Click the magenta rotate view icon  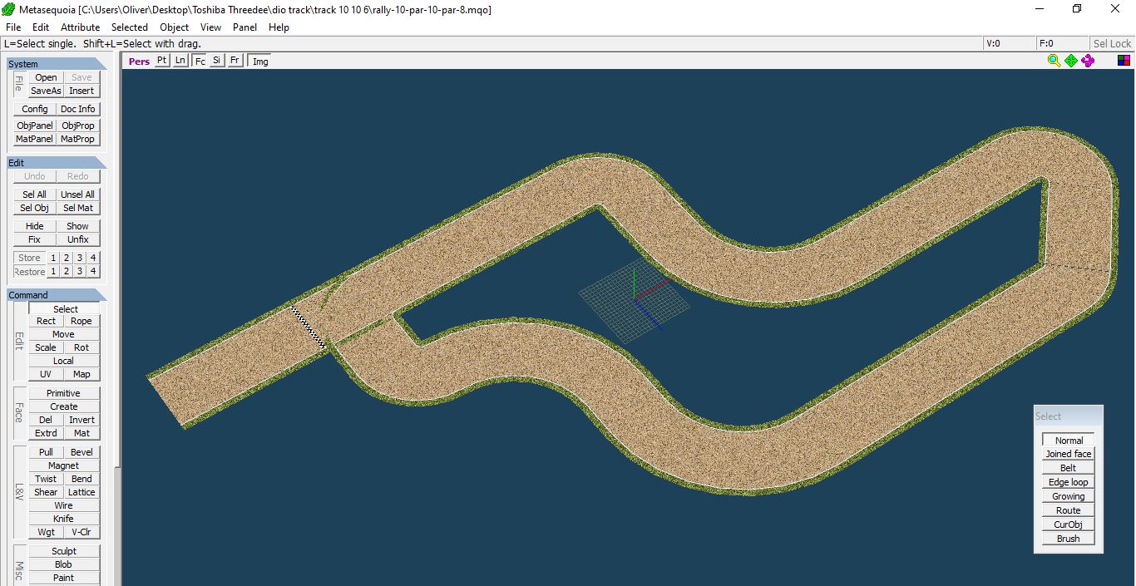pos(1088,61)
